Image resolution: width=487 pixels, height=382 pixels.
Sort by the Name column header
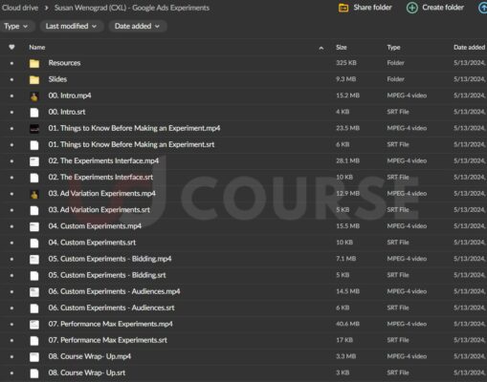[x=37, y=47]
